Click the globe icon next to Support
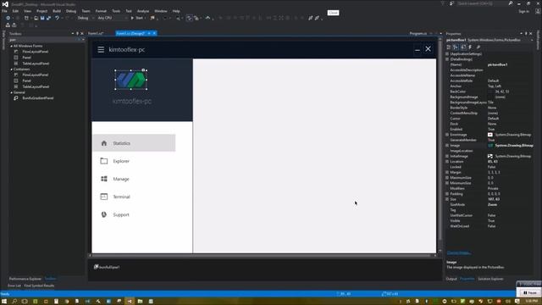The width and height of the screenshot is (542, 305). [x=103, y=214]
